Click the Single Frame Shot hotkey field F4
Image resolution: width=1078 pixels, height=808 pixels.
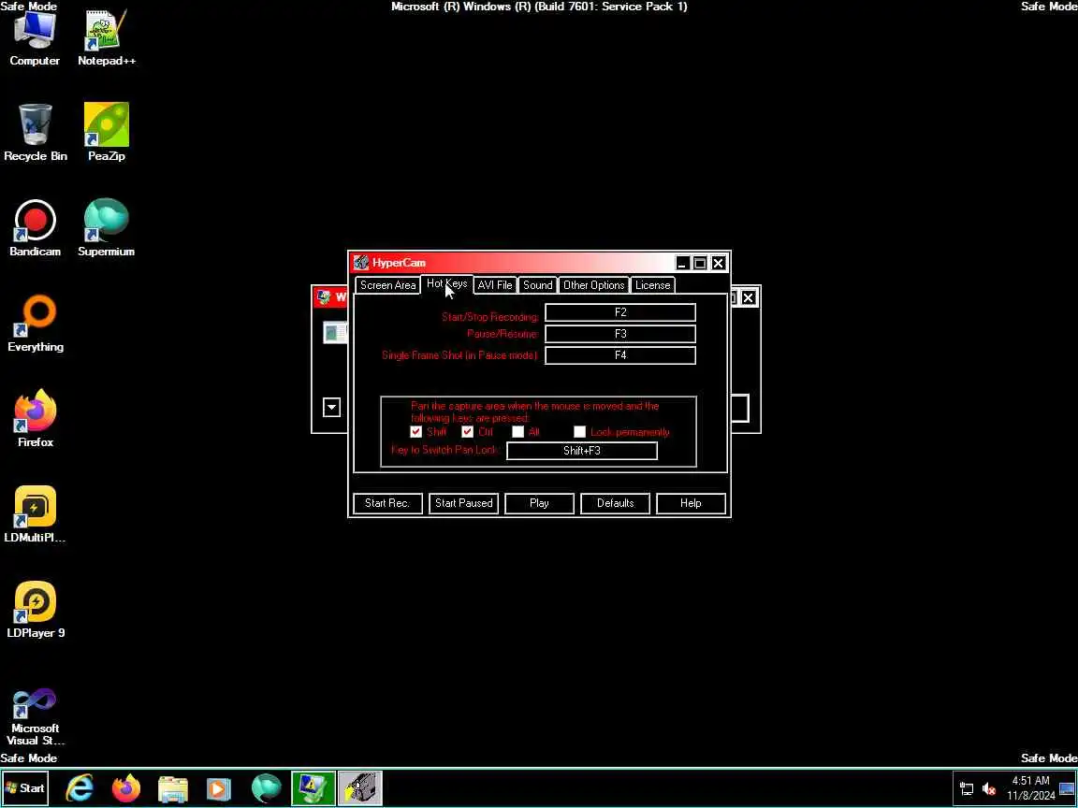click(x=620, y=355)
